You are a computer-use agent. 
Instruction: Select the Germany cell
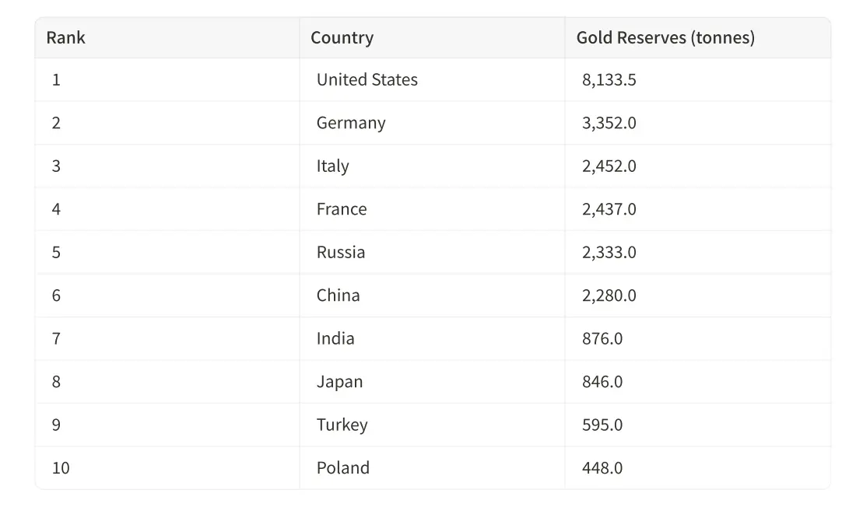[x=351, y=123]
